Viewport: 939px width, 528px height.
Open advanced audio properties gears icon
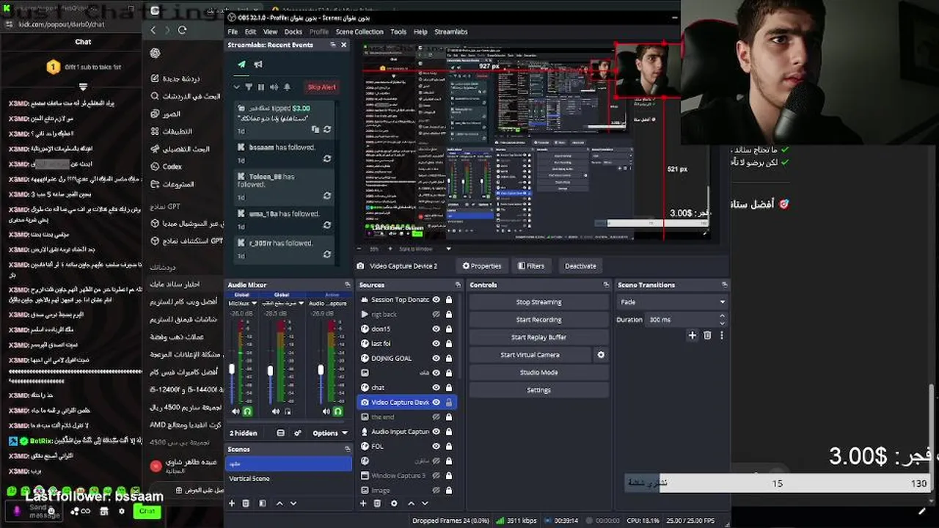[297, 433]
